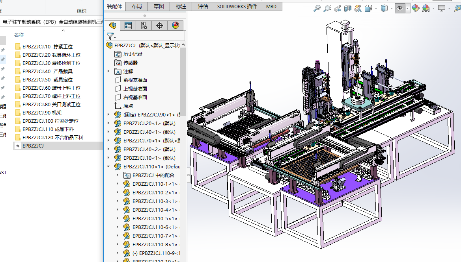Open the ConfigurationManager tab icon
Image resolution: width=461 pixels, height=262 pixels.
[x=144, y=26]
